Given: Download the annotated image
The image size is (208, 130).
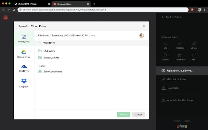Looking at the screenshot, I should coord(170,88).
